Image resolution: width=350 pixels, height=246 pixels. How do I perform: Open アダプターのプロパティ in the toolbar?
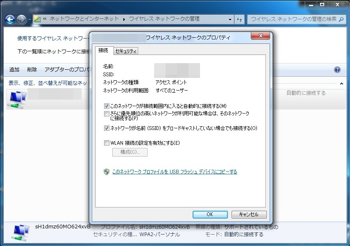click(67, 70)
